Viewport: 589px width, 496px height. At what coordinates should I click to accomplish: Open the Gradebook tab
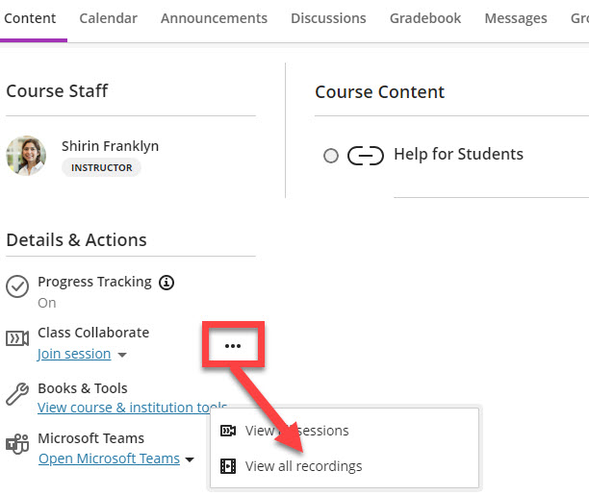click(425, 18)
